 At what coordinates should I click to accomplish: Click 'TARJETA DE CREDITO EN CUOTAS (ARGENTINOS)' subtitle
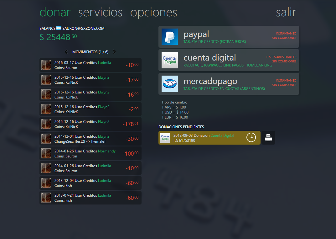(224, 89)
